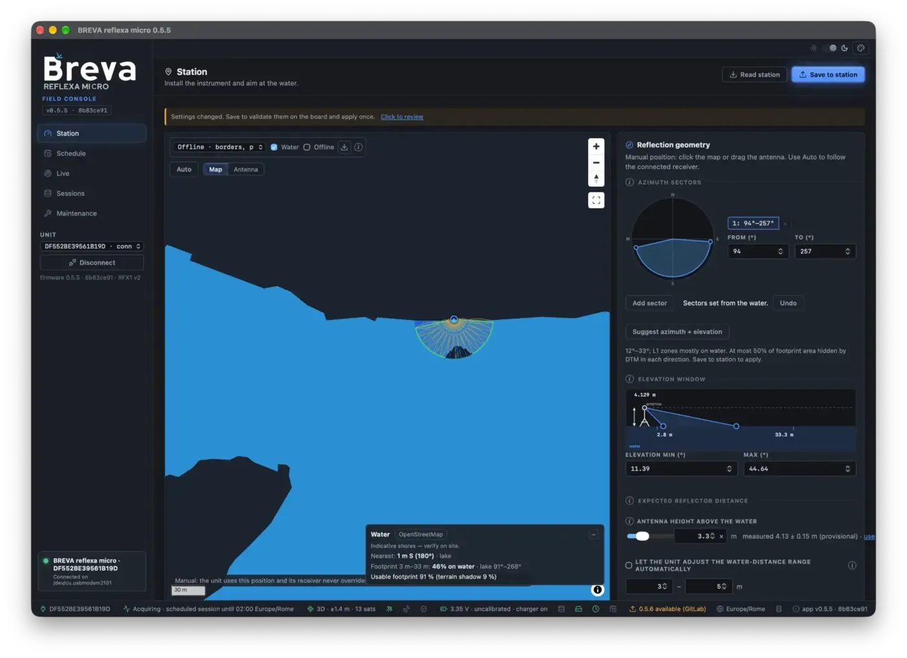This screenshot has width=907, height=658.
Task: Open the offline map source dropdown
Action: 220,147
